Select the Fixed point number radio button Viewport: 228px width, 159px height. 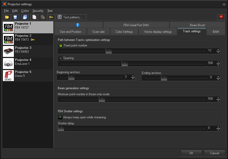coord(60,45)
